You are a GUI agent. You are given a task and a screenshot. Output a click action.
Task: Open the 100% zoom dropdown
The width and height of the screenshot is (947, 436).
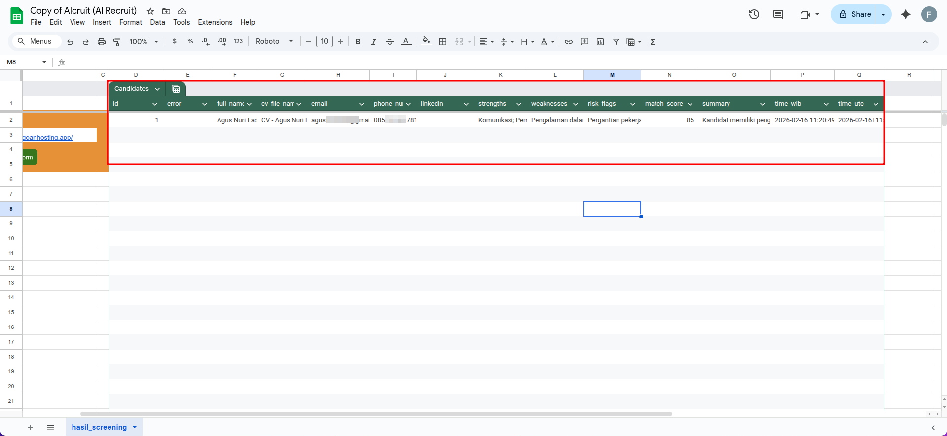(144, 42)
